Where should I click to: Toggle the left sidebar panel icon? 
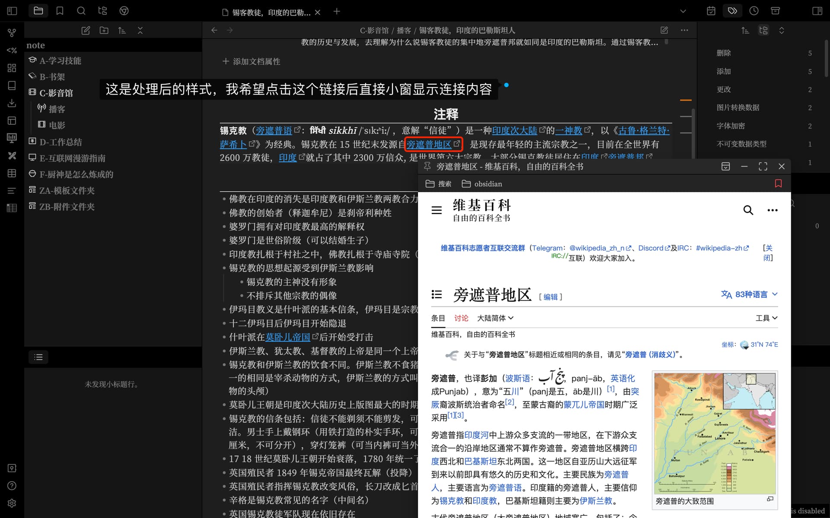(x=12, y=11)
